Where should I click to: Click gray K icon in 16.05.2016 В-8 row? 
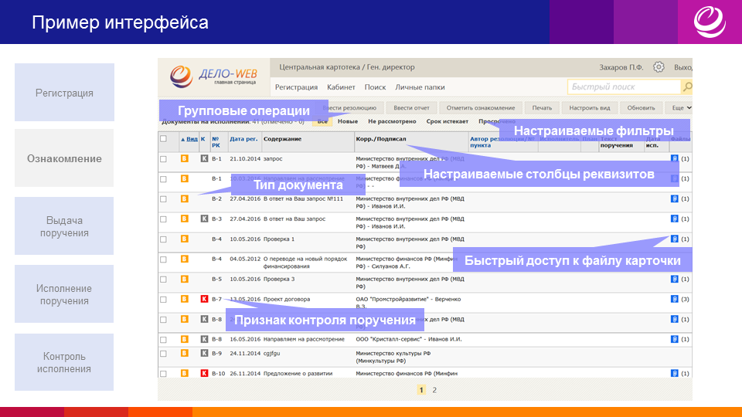click(x=204, y=339)
